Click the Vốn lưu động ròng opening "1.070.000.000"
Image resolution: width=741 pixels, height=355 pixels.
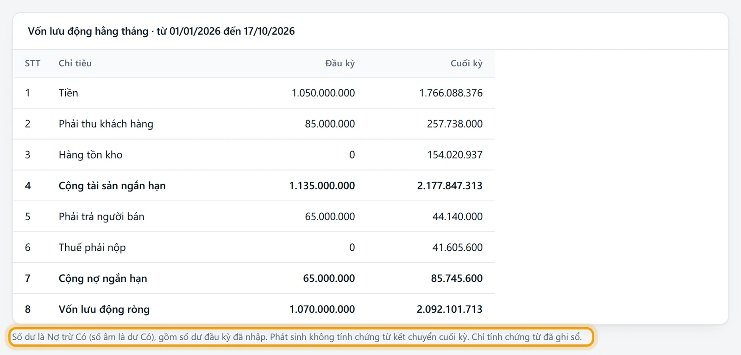click(x=322, y=310)
